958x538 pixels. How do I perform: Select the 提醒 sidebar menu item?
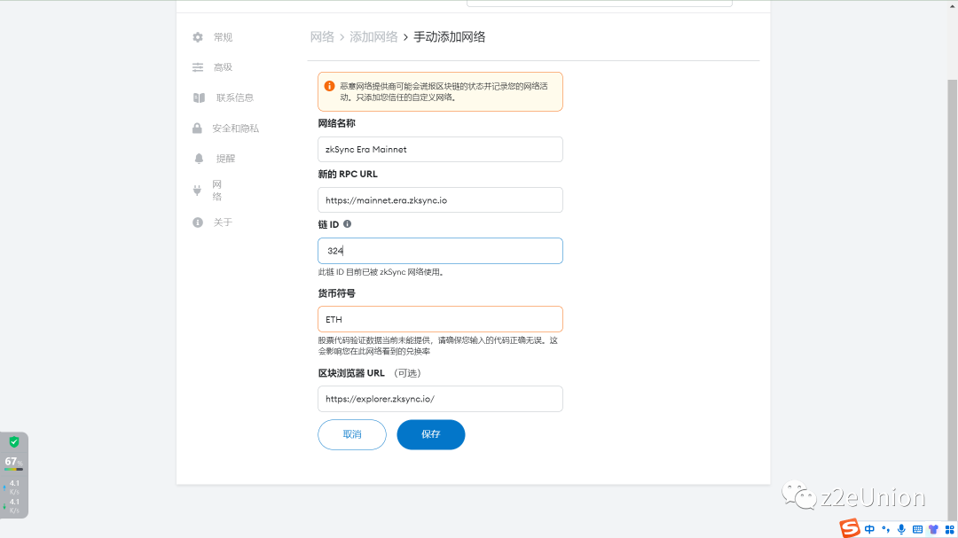pos(224,158)
